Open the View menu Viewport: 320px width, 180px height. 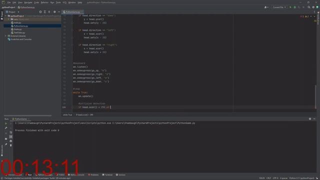click(x=20, y=2)
